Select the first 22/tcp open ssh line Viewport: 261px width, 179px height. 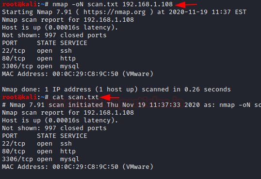click(37, 51)
